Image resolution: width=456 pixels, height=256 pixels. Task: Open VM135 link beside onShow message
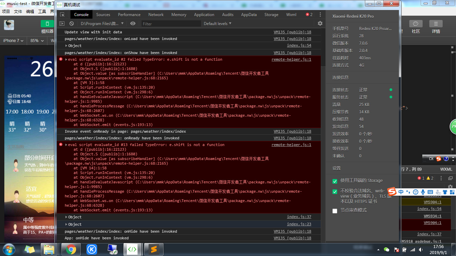(292, 53)
